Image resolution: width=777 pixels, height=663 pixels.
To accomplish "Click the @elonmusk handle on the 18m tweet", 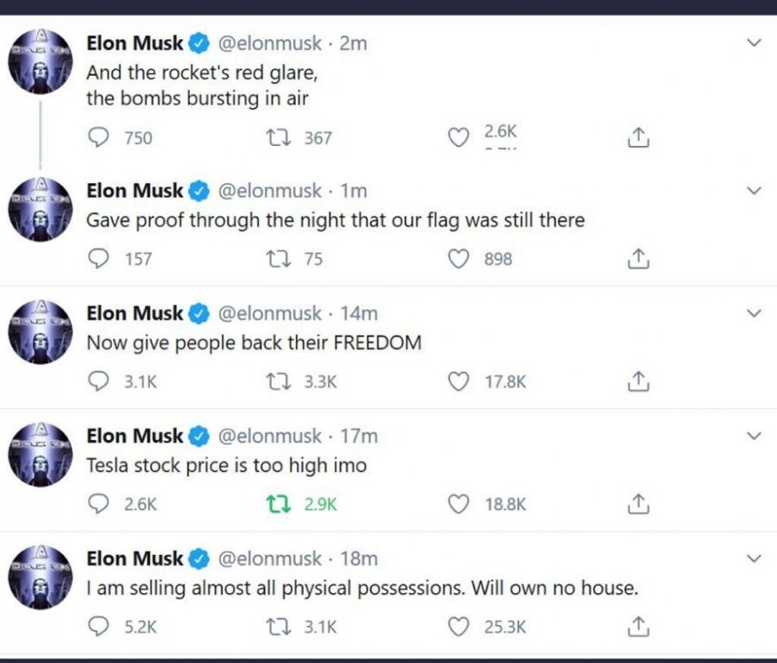I will [269, 559].
